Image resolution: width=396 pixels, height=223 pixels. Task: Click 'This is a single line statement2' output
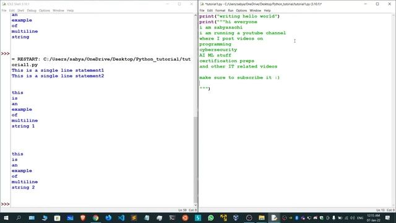pos(58,76)
